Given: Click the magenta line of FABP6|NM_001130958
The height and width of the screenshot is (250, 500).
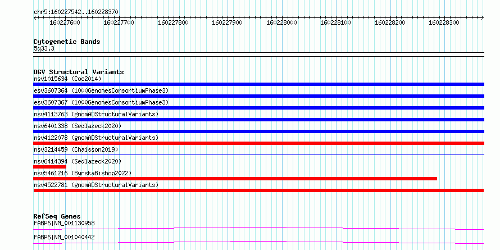Looking at the screenshot, I should pyautogui.click(x=258, y=228).
